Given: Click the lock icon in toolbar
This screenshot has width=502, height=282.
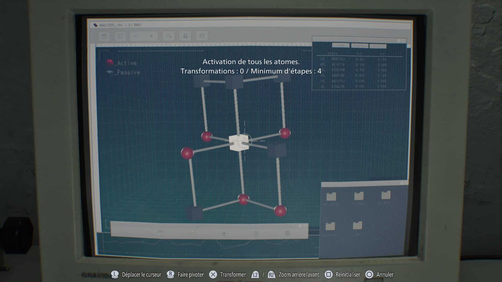Looking at the screenshot, I should tap(185, 36).
